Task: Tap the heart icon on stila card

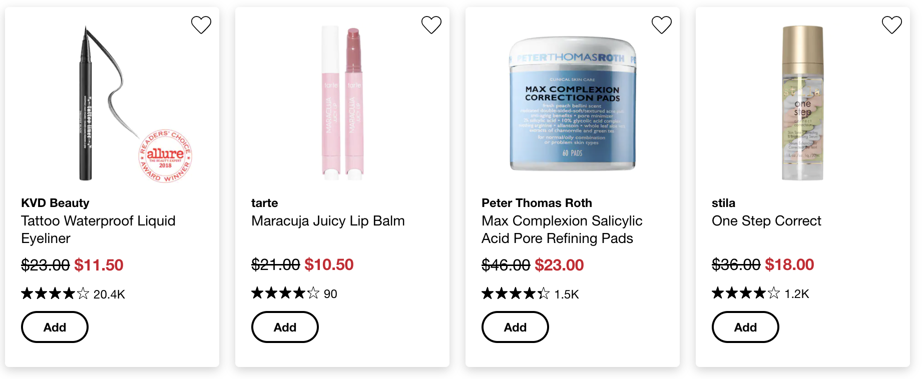Action: click(x=892, y=24)
